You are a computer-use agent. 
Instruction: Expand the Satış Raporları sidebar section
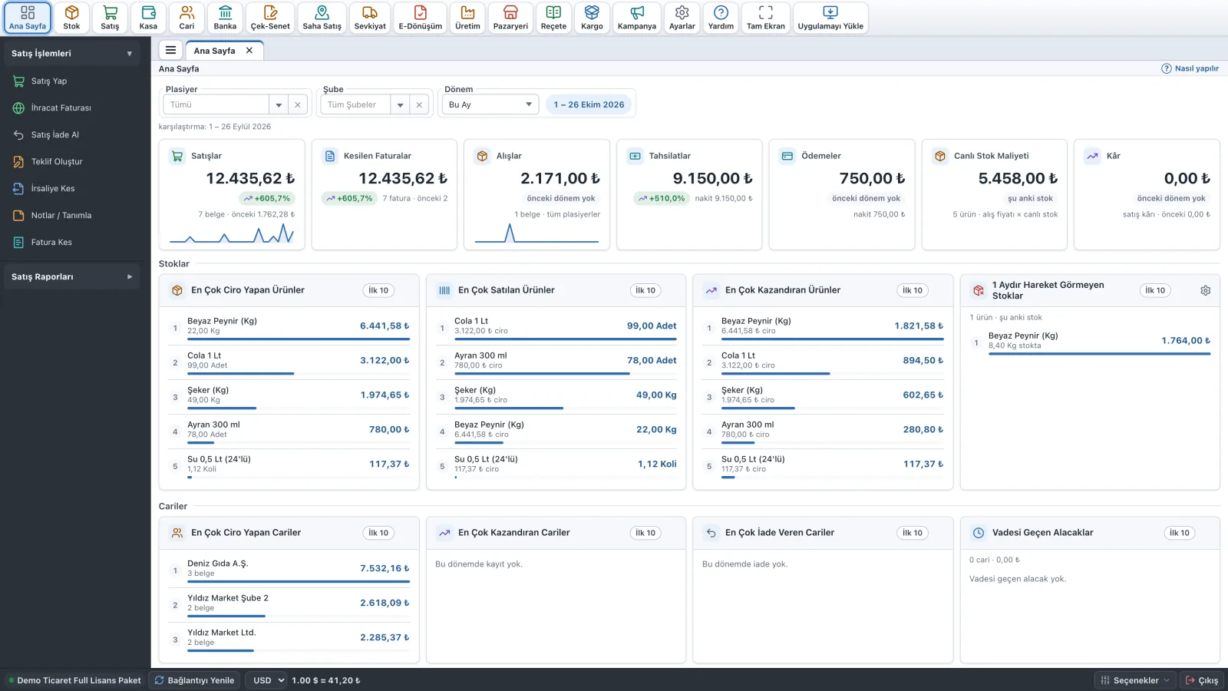click(x=71, y=276)
